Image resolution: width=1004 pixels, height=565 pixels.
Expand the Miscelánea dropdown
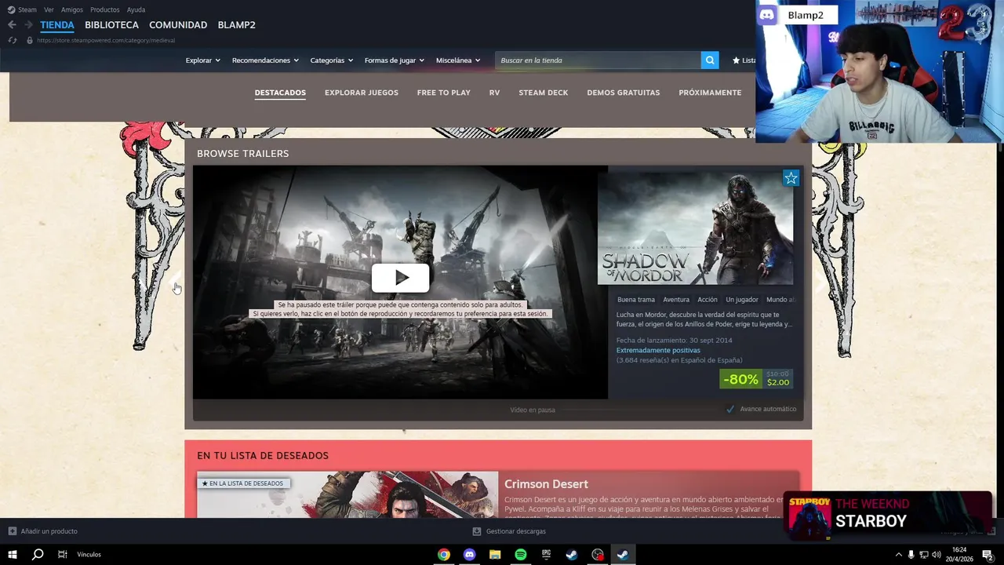(458, 60)
